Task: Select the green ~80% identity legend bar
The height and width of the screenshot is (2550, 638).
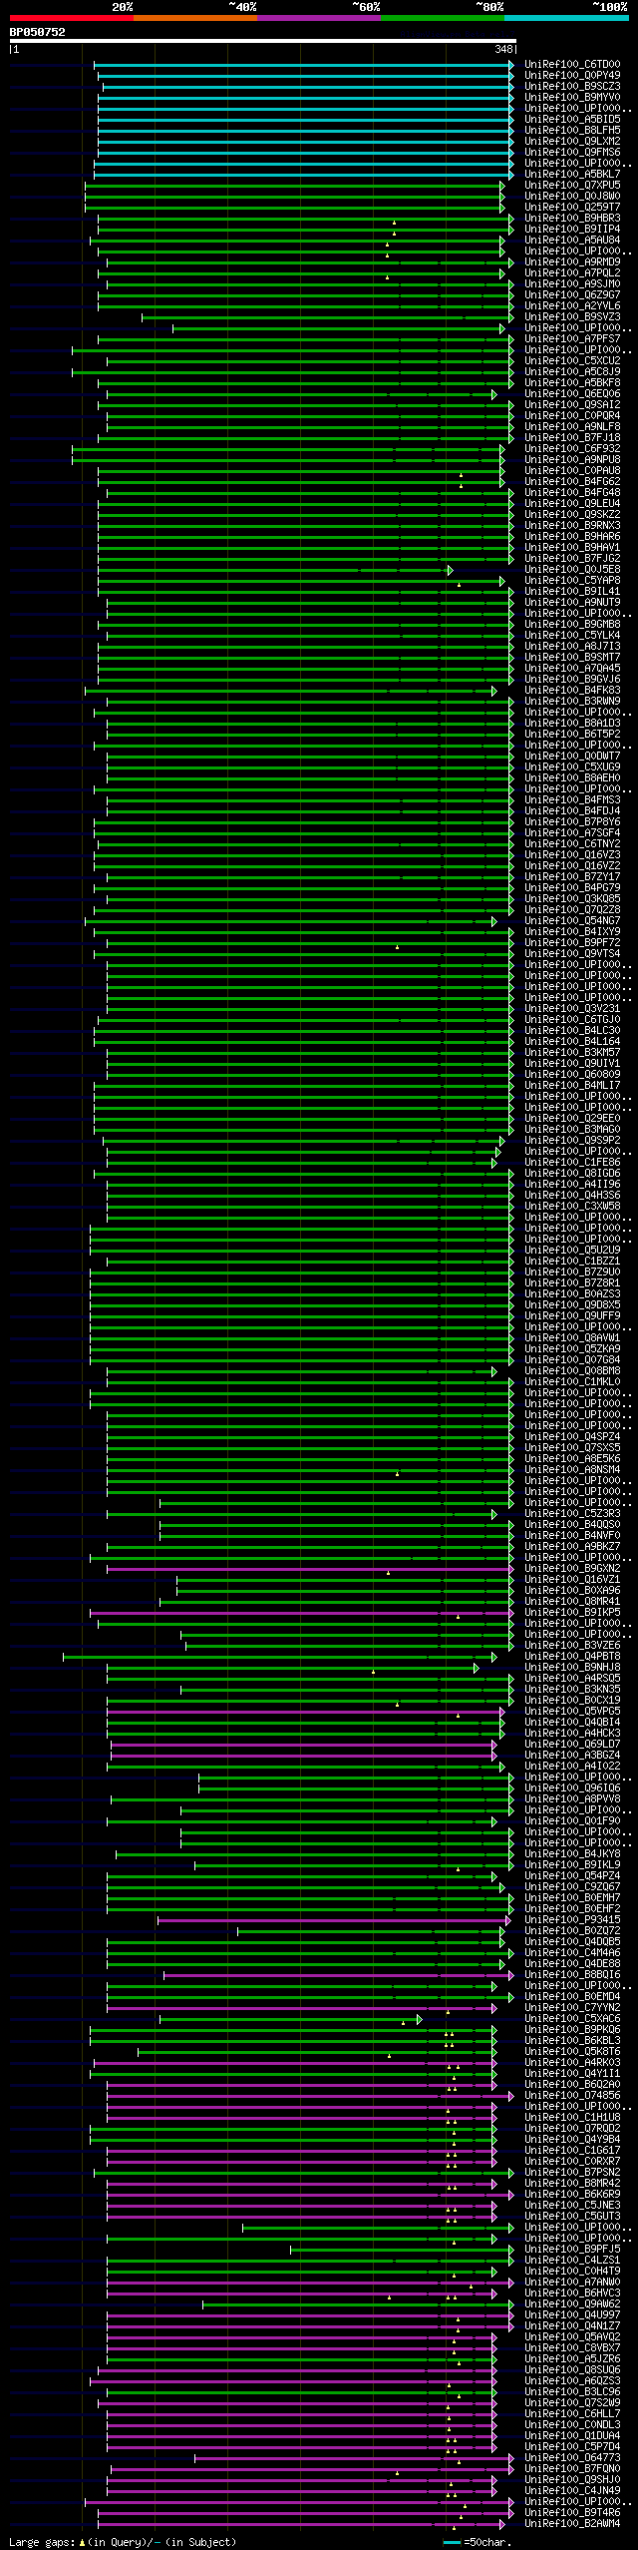Action: 442,18
